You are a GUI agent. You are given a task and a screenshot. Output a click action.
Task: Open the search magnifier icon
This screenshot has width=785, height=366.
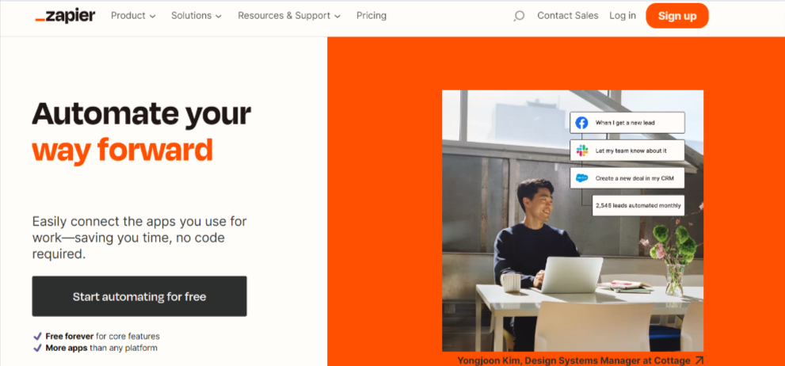pos(519,16)
